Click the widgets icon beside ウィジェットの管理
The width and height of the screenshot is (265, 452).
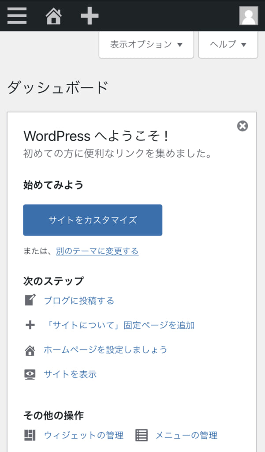pos(30,435)
